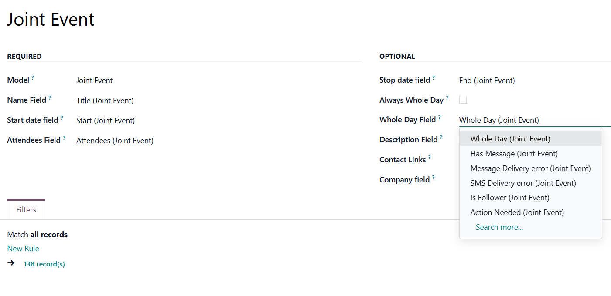Select Has Message (Joint Event) option

pos(514,154)
